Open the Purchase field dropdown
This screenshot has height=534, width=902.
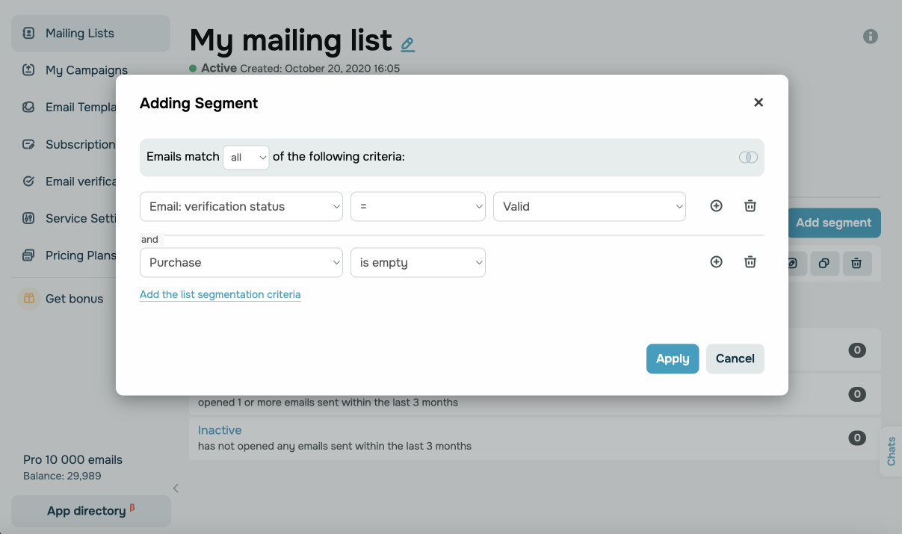tap(241, 263)
